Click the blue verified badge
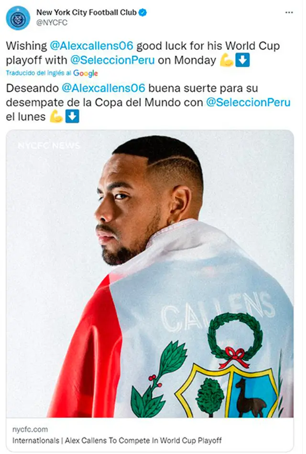This screenshot has width=306, height=454. coord(143,12)
